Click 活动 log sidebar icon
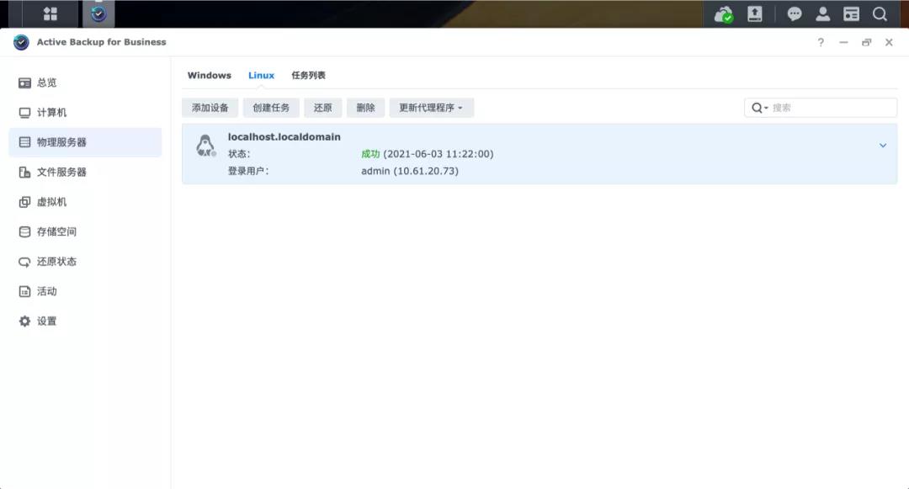 coord(24,291)
